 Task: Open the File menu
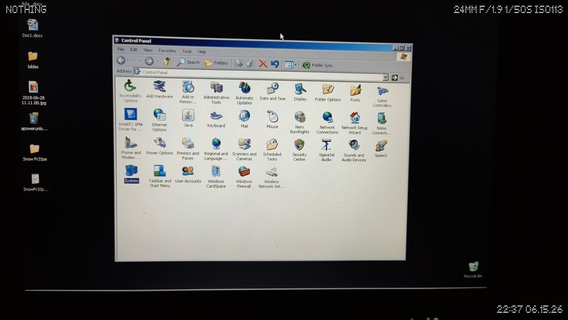tap(121, 49)
